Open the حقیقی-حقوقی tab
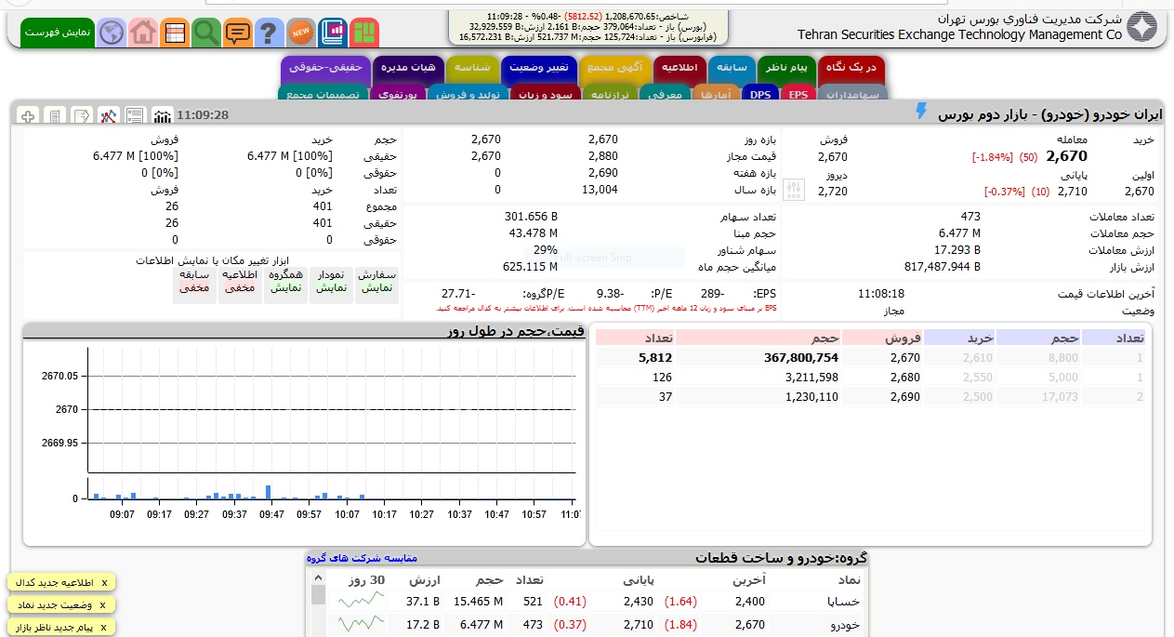This screenshot has width=1174, height=637. [324, 70]
